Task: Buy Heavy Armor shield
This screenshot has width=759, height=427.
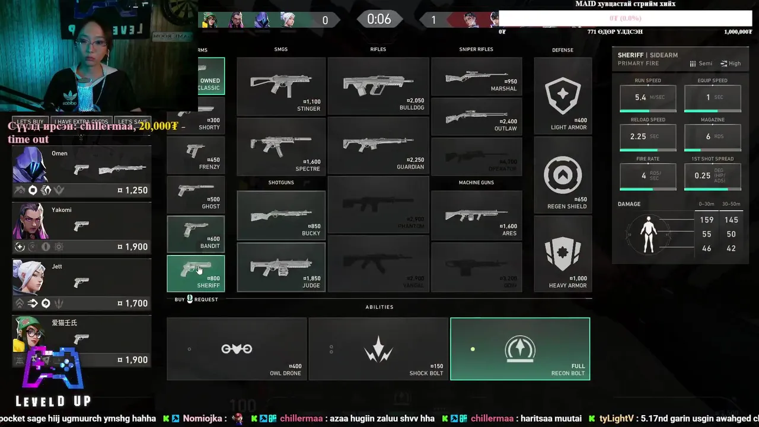Action: (x=563, y=254)
